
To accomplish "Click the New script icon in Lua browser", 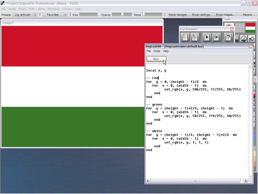I will point(185,37).
